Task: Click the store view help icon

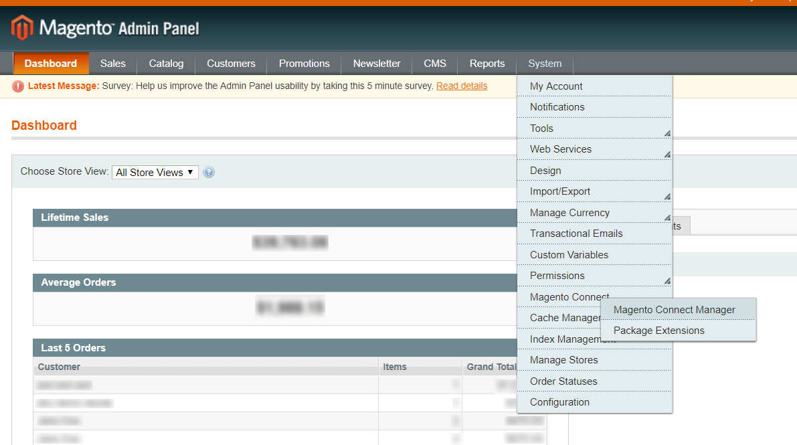Action: [208, 173]
